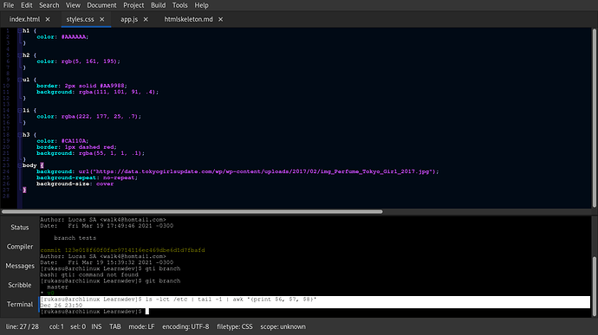The height and width of the screenshot is (335, 598).
Task: Click the editor horizontal scrollbar thumb
Action: (192, 211)
